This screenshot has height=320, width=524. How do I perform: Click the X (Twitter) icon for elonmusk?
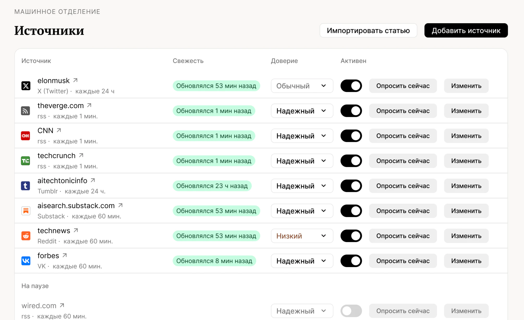[26, 86]
